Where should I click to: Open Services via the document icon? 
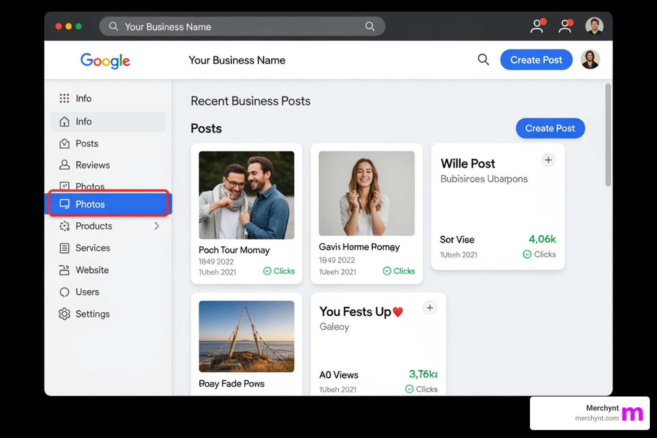coord(64,248)
